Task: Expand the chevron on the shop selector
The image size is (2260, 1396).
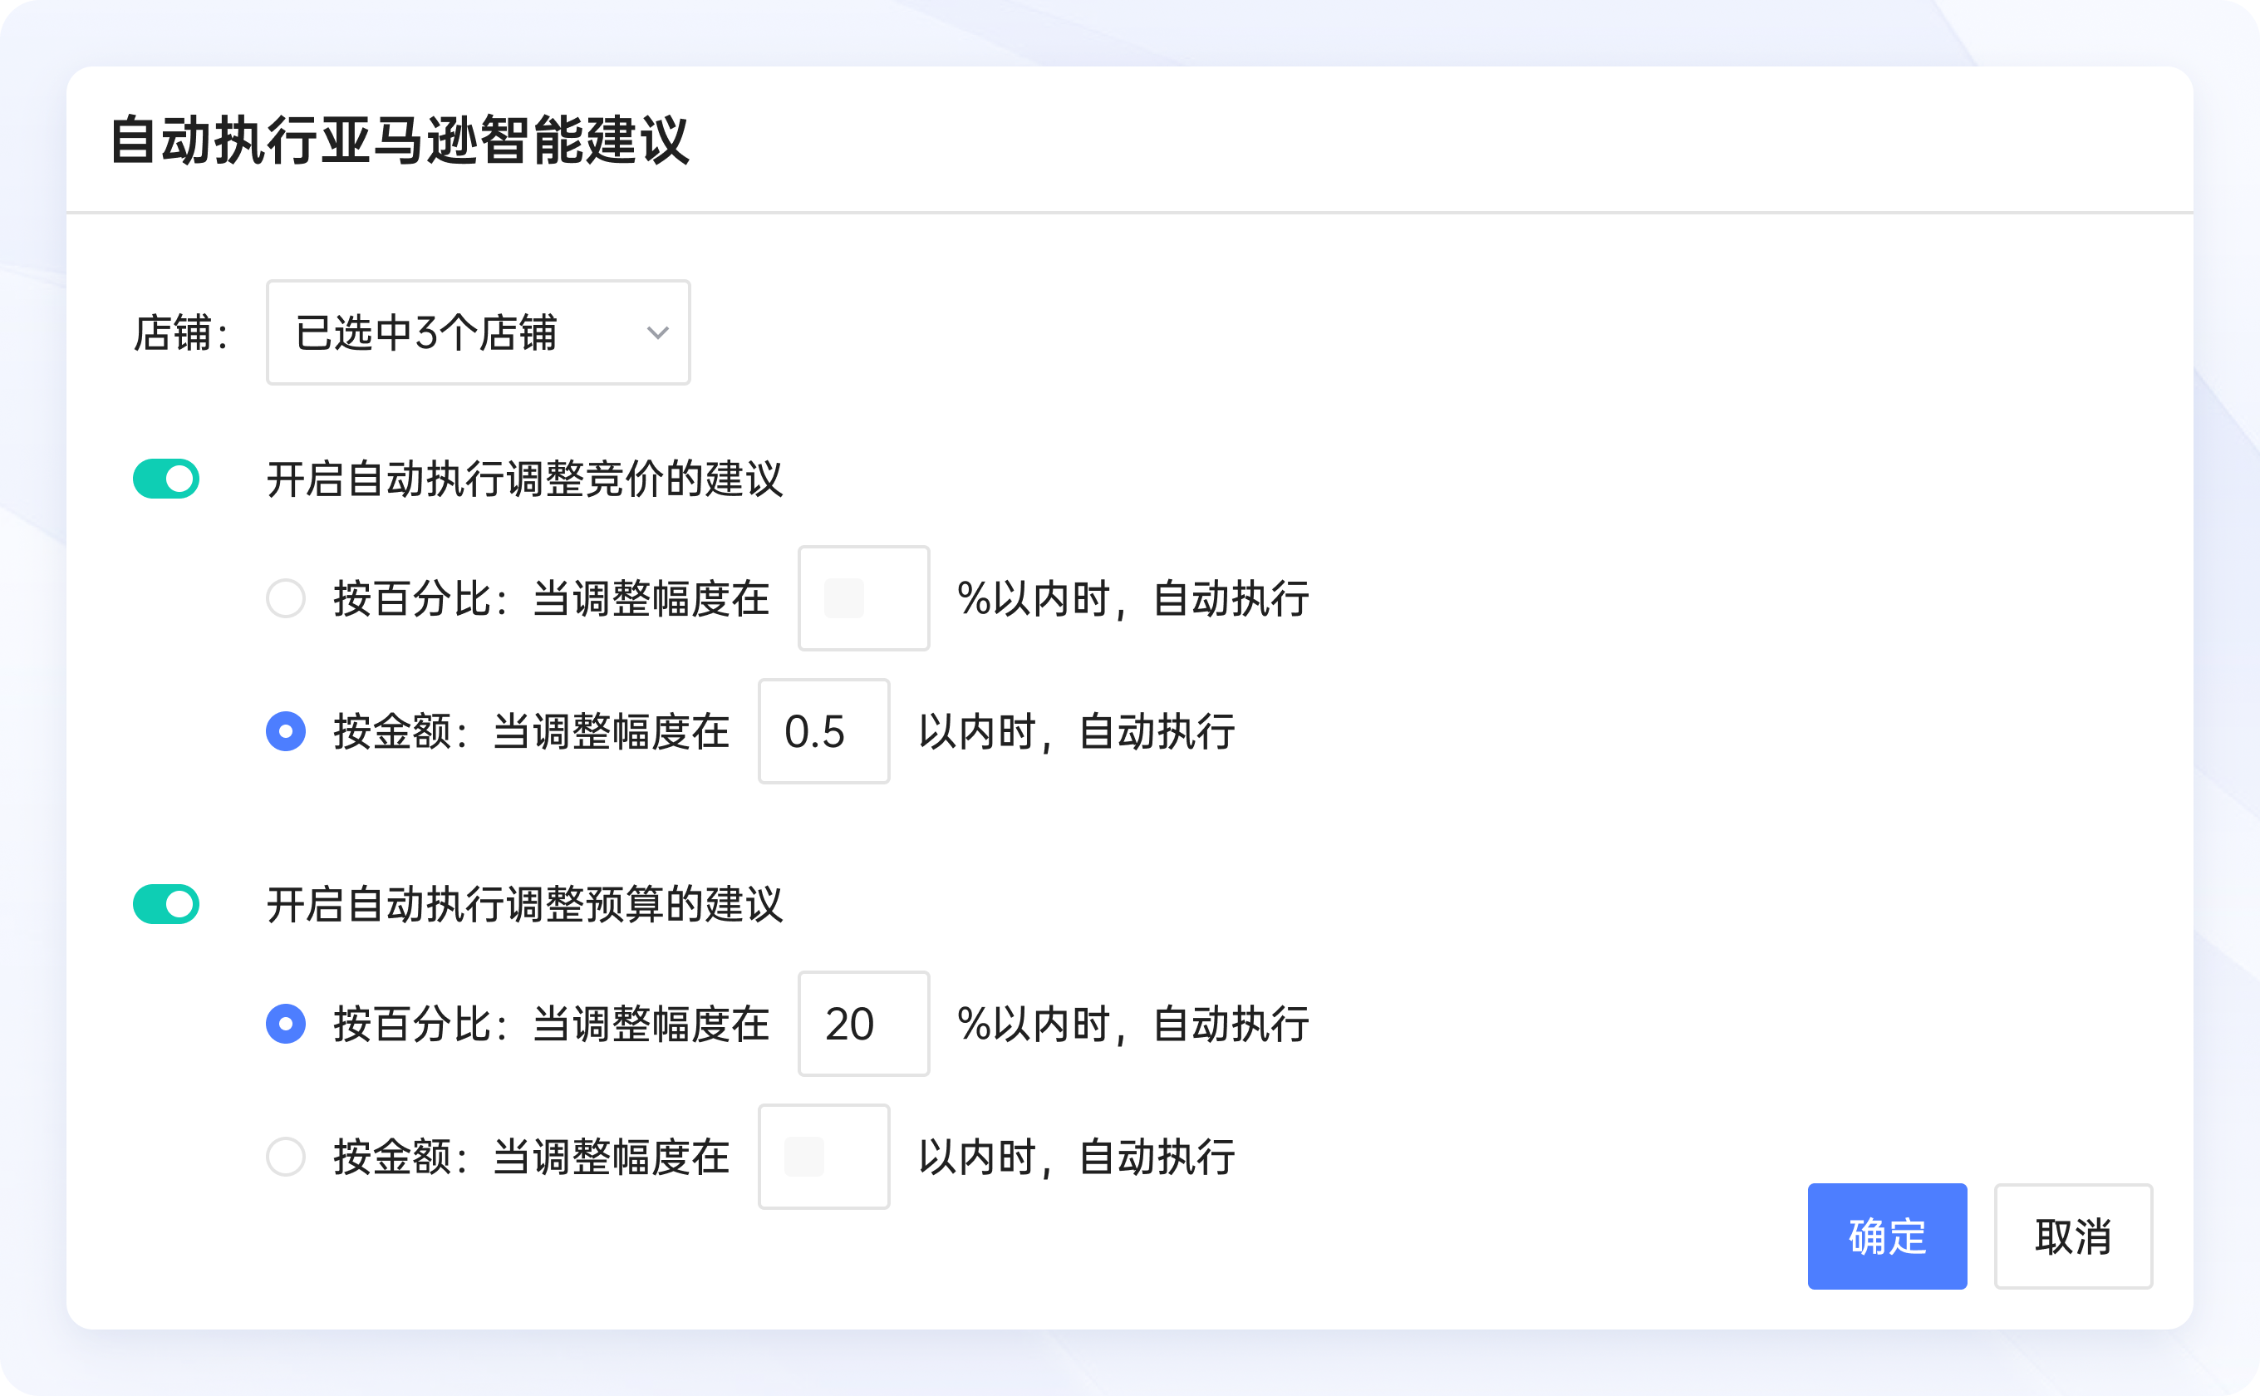Action: (657, 332)
